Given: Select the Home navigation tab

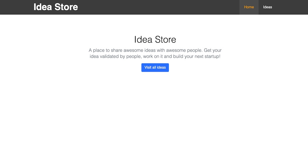Looking at the screenshot, I should 249,7.
